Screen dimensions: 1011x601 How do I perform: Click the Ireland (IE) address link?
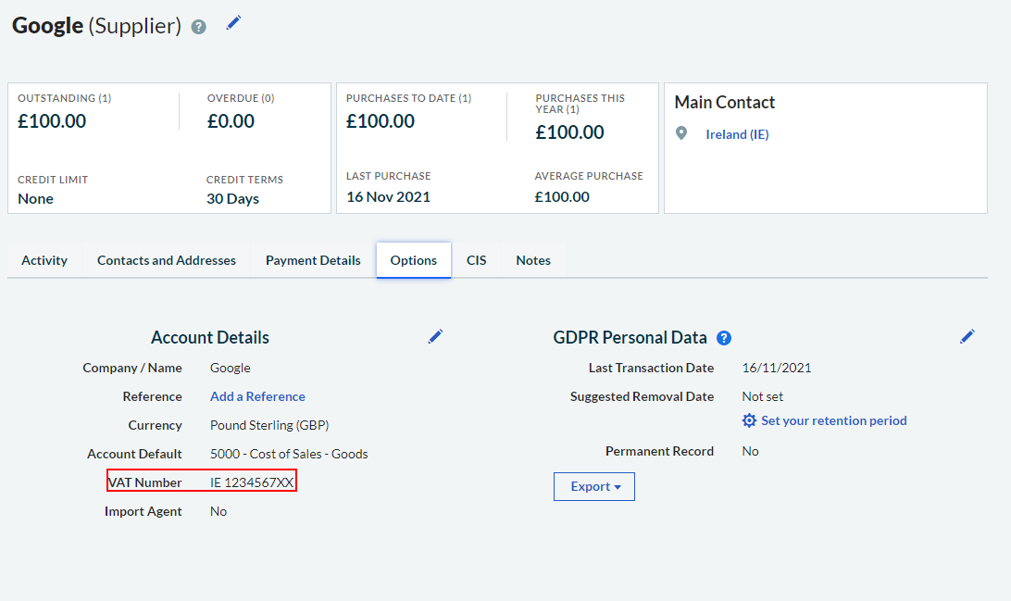(x=737, y=134)
